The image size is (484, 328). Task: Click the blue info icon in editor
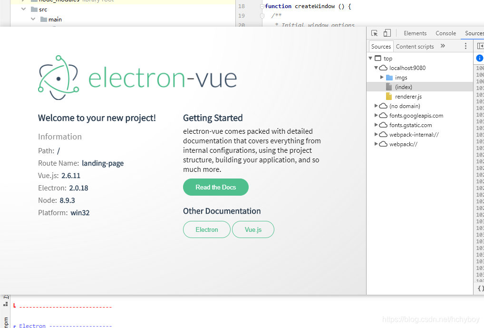[x=479, y=58]
